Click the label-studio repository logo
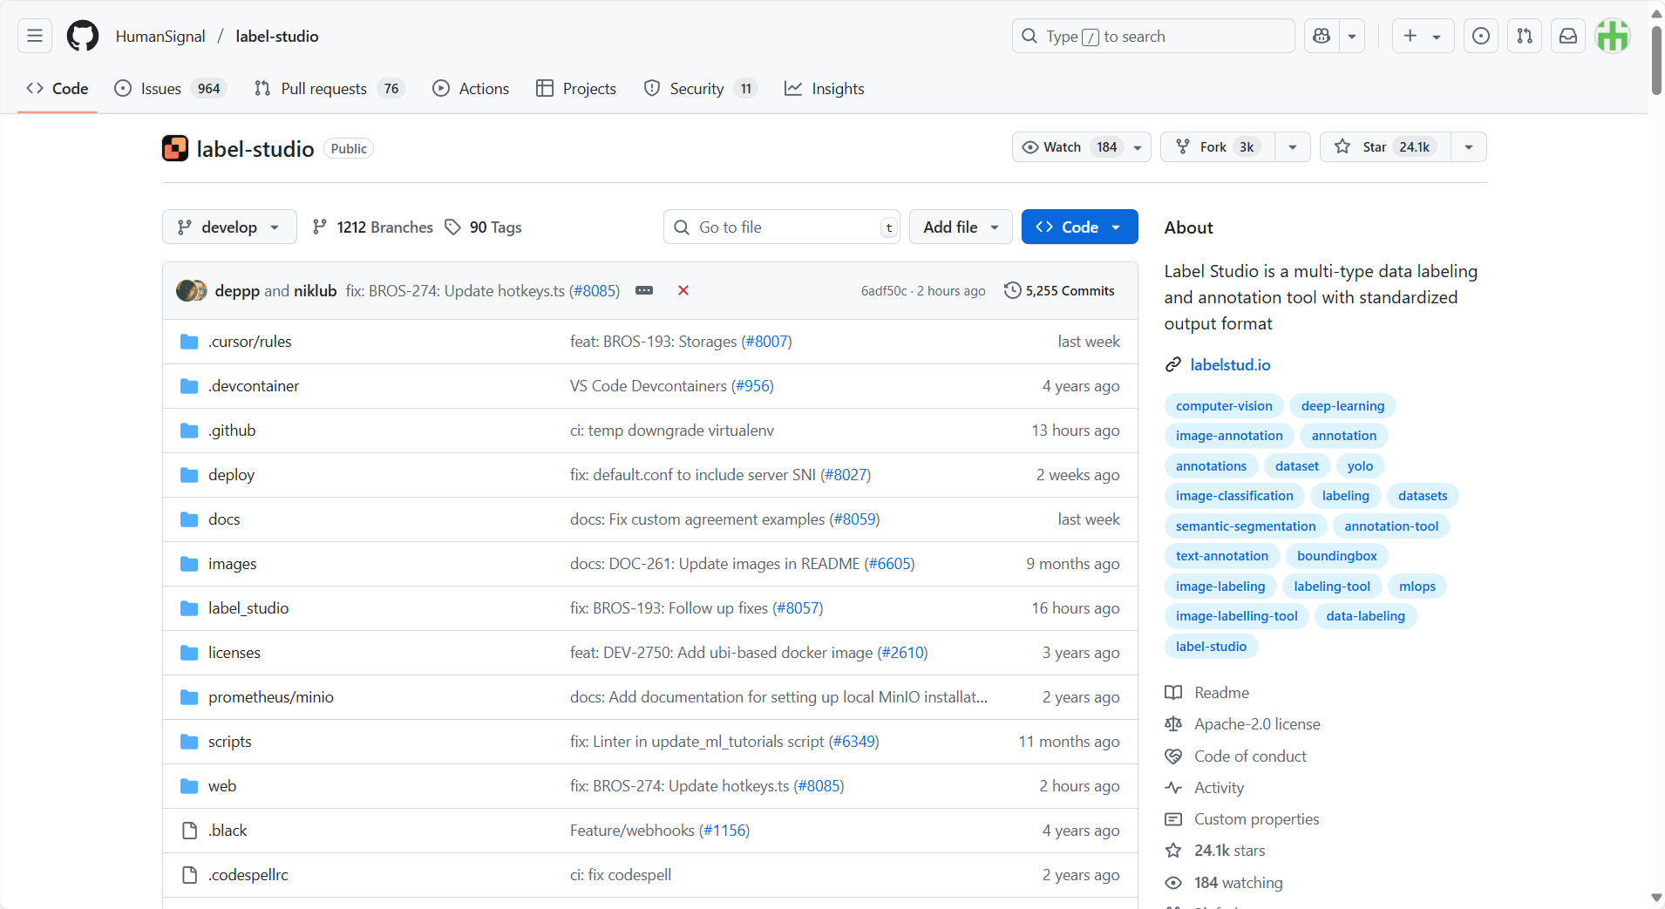 pos(175,148)
